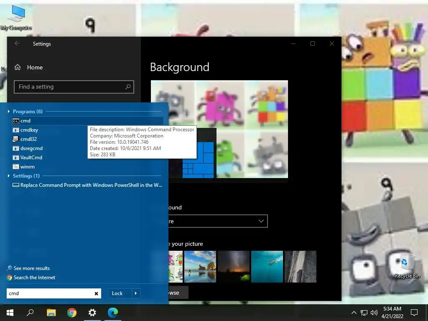428x321 pixels.
Task: Launch Google Chrome from taskbar
Action: point(72,313)
